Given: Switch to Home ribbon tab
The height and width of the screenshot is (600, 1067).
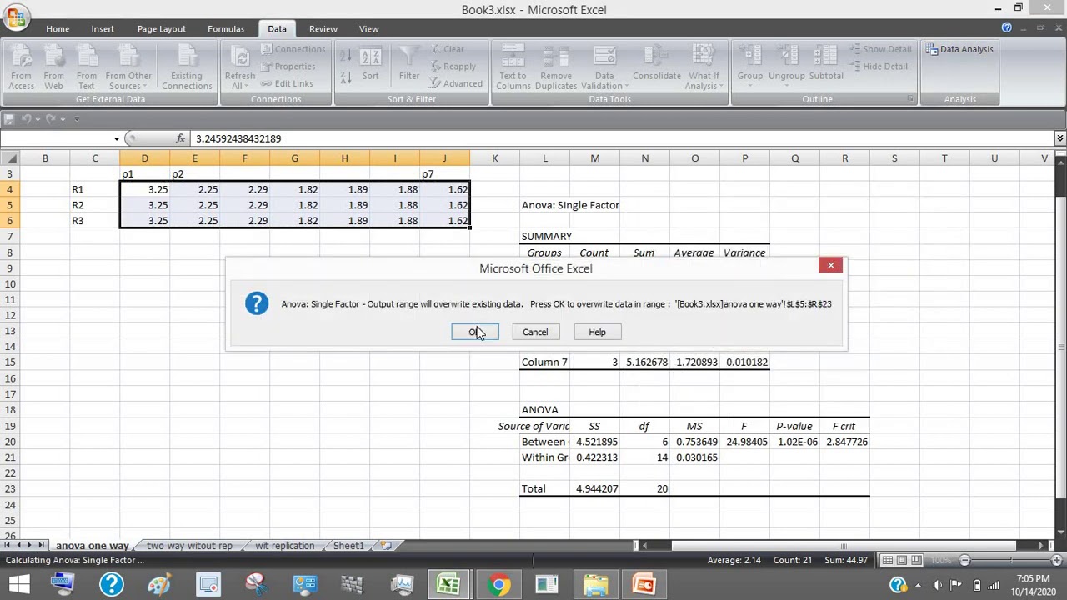Looking at the screenshot, I should [x=58, y=28].
